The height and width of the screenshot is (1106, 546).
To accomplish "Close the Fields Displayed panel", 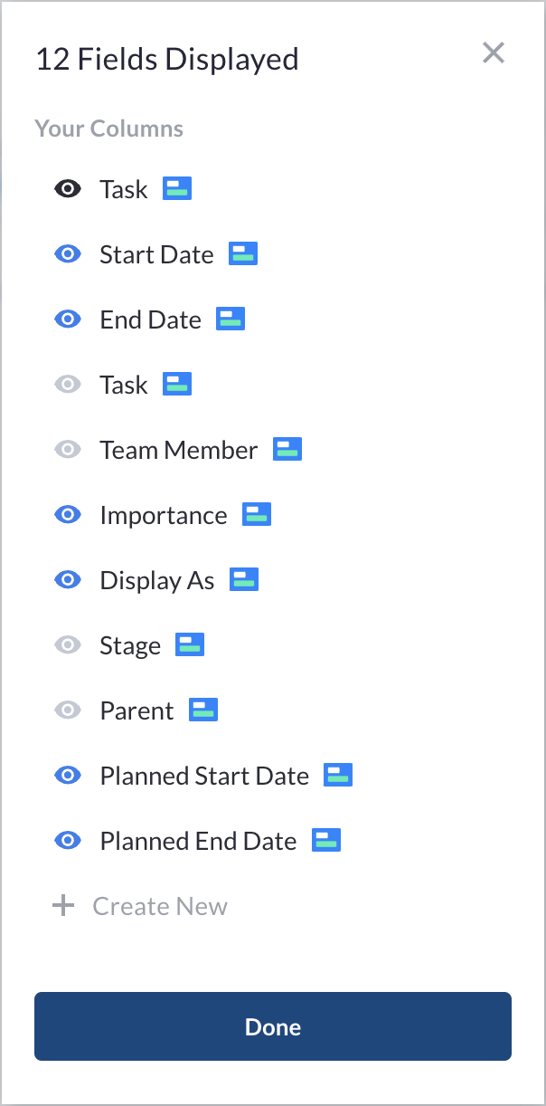I will click(494, 53).
